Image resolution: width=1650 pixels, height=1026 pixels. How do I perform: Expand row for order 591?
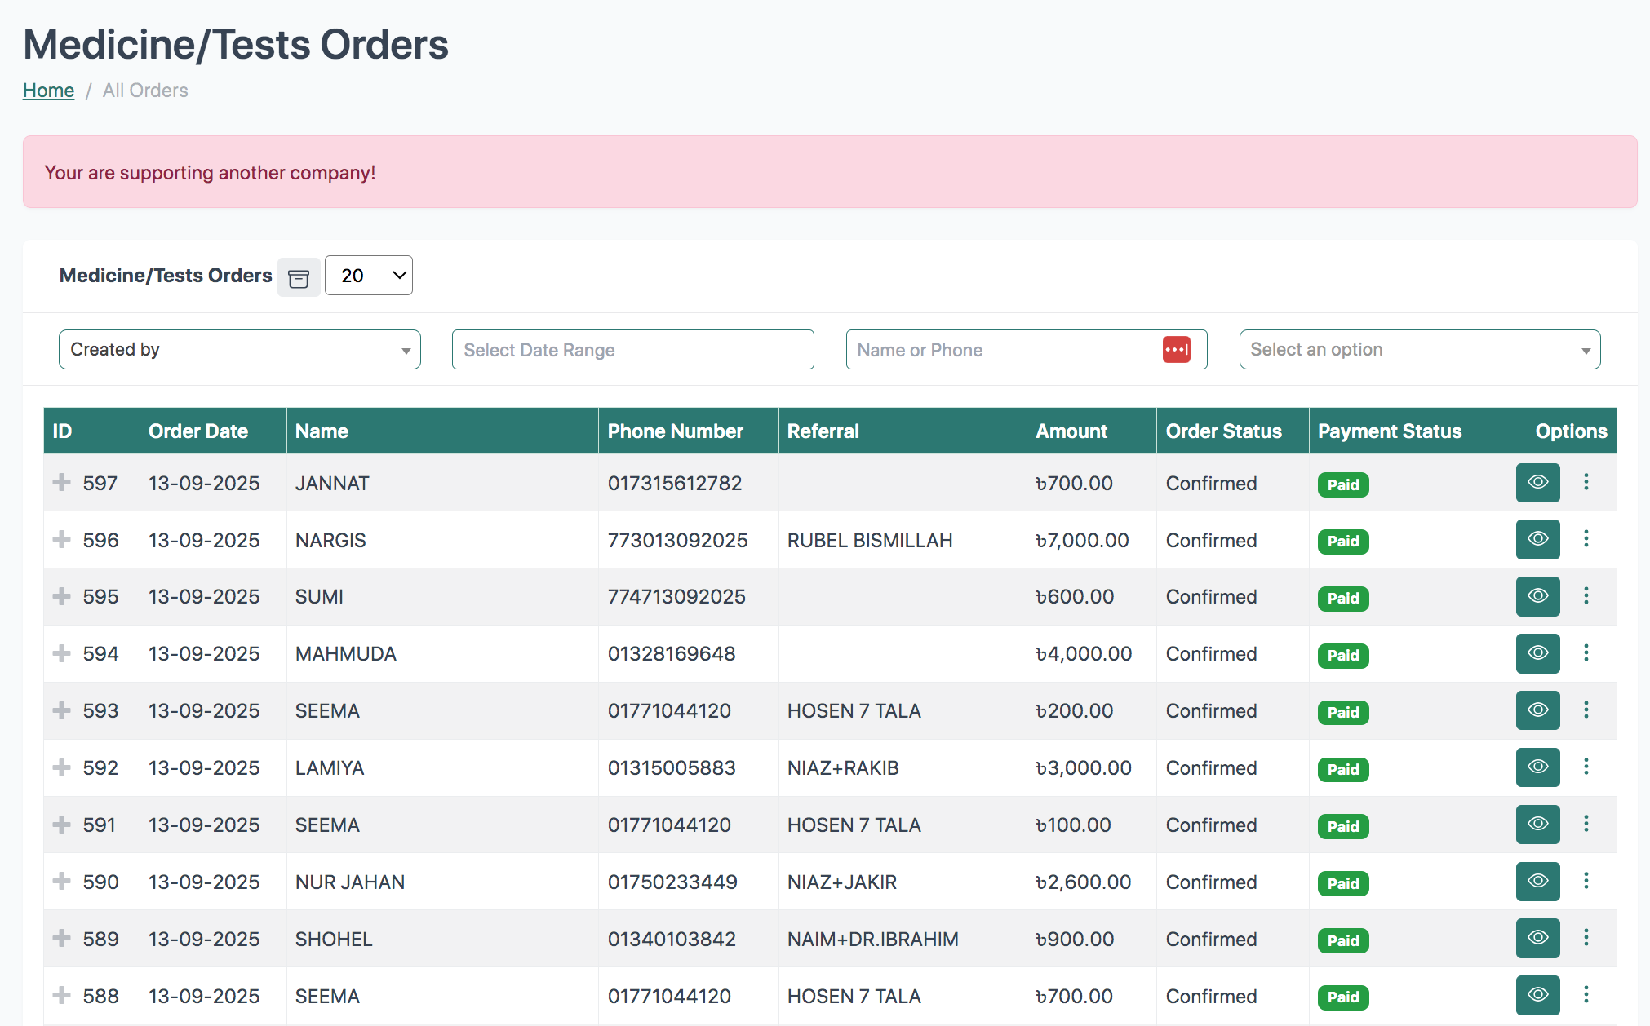pos(61,825)
